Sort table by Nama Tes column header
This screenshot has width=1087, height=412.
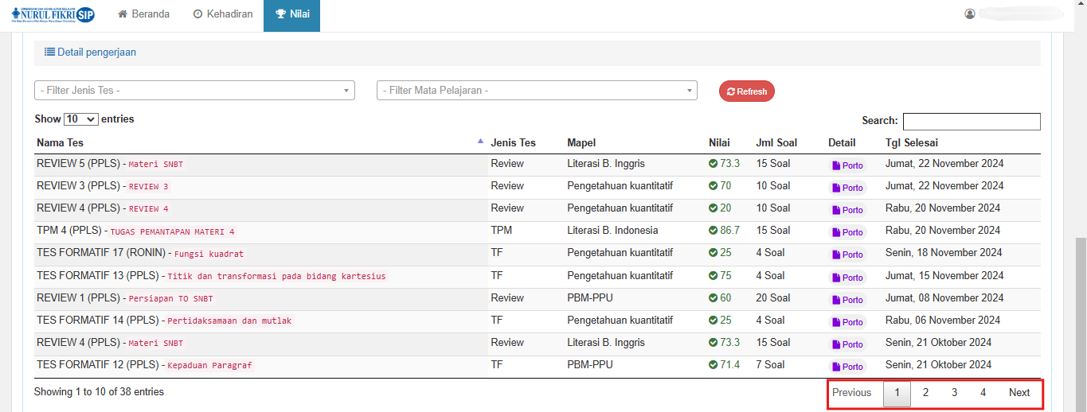pos(61,143)
